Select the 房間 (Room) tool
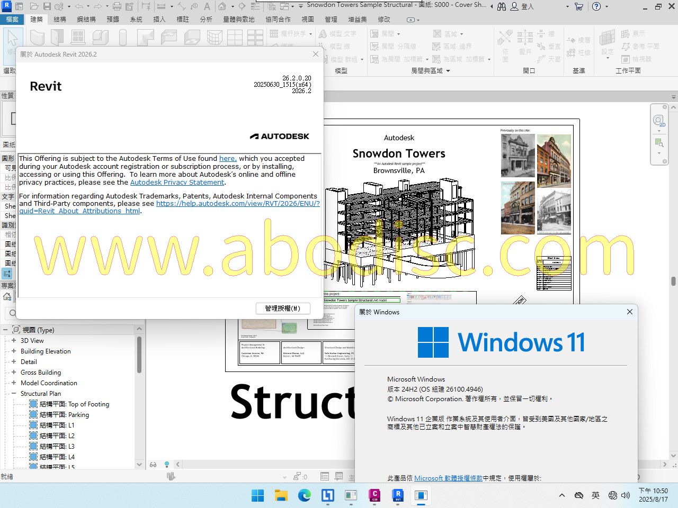The image size is (678, 508). pos(385,33)
